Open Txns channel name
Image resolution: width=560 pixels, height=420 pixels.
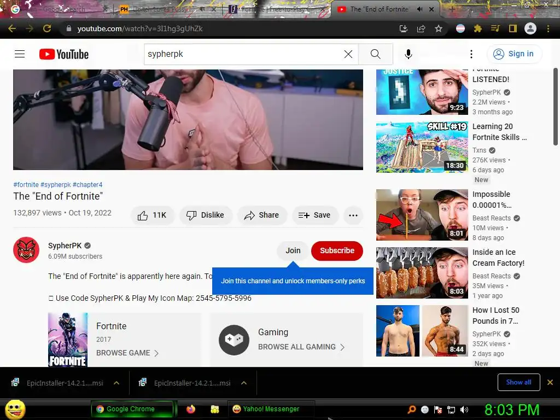click(x=479, y=150)
